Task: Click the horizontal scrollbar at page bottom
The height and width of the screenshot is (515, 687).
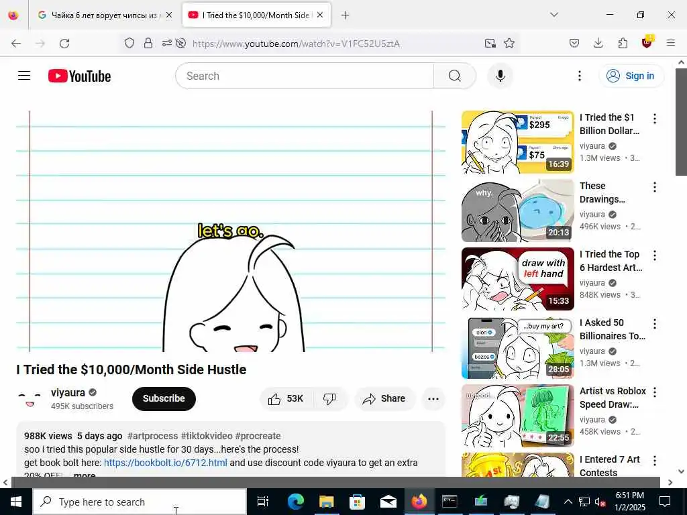Action: [x=335, y=482]
